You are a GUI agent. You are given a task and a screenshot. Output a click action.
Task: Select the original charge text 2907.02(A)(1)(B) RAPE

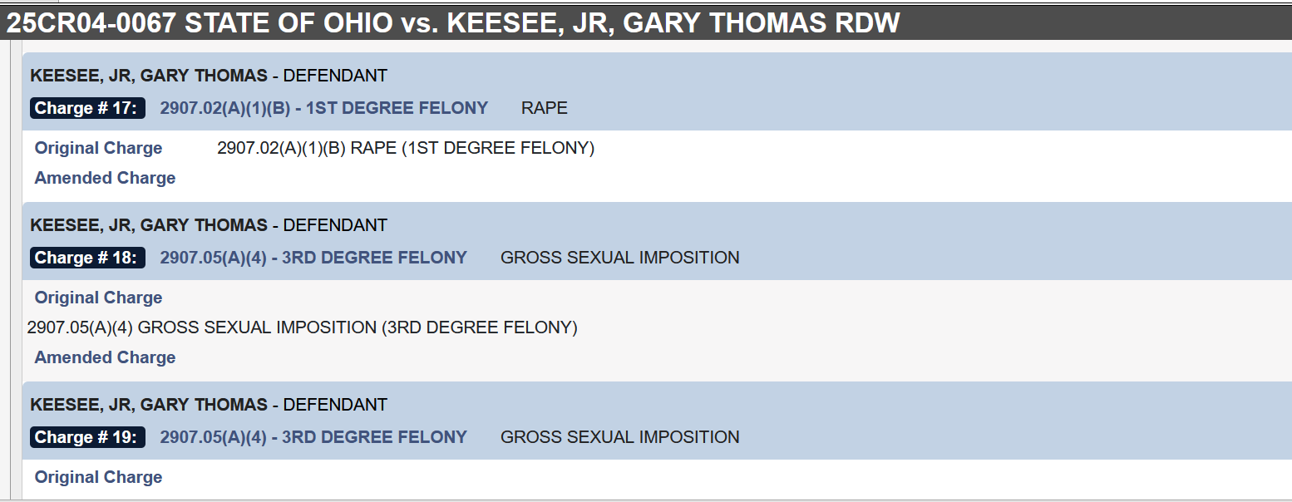406,148
